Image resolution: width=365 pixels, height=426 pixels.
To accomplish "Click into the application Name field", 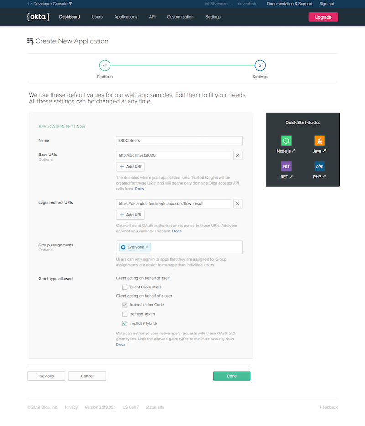I will [x=179, y=141].
